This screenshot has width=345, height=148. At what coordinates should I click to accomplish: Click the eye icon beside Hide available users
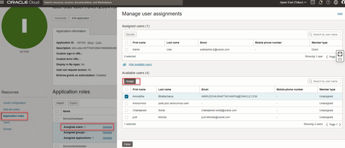click(124, 64)
